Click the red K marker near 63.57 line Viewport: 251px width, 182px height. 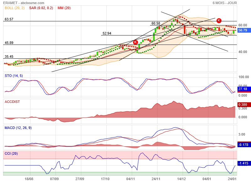click(x=219, y=20)
